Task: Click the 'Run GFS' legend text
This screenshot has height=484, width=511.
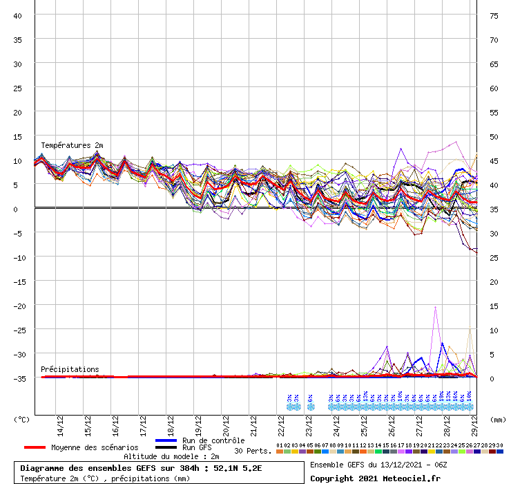Action: [x=197, y=447]
